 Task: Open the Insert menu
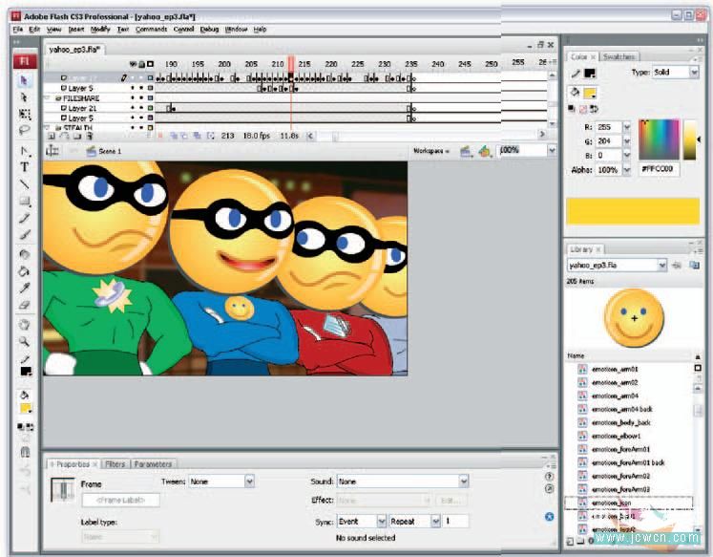pos(76,29)
